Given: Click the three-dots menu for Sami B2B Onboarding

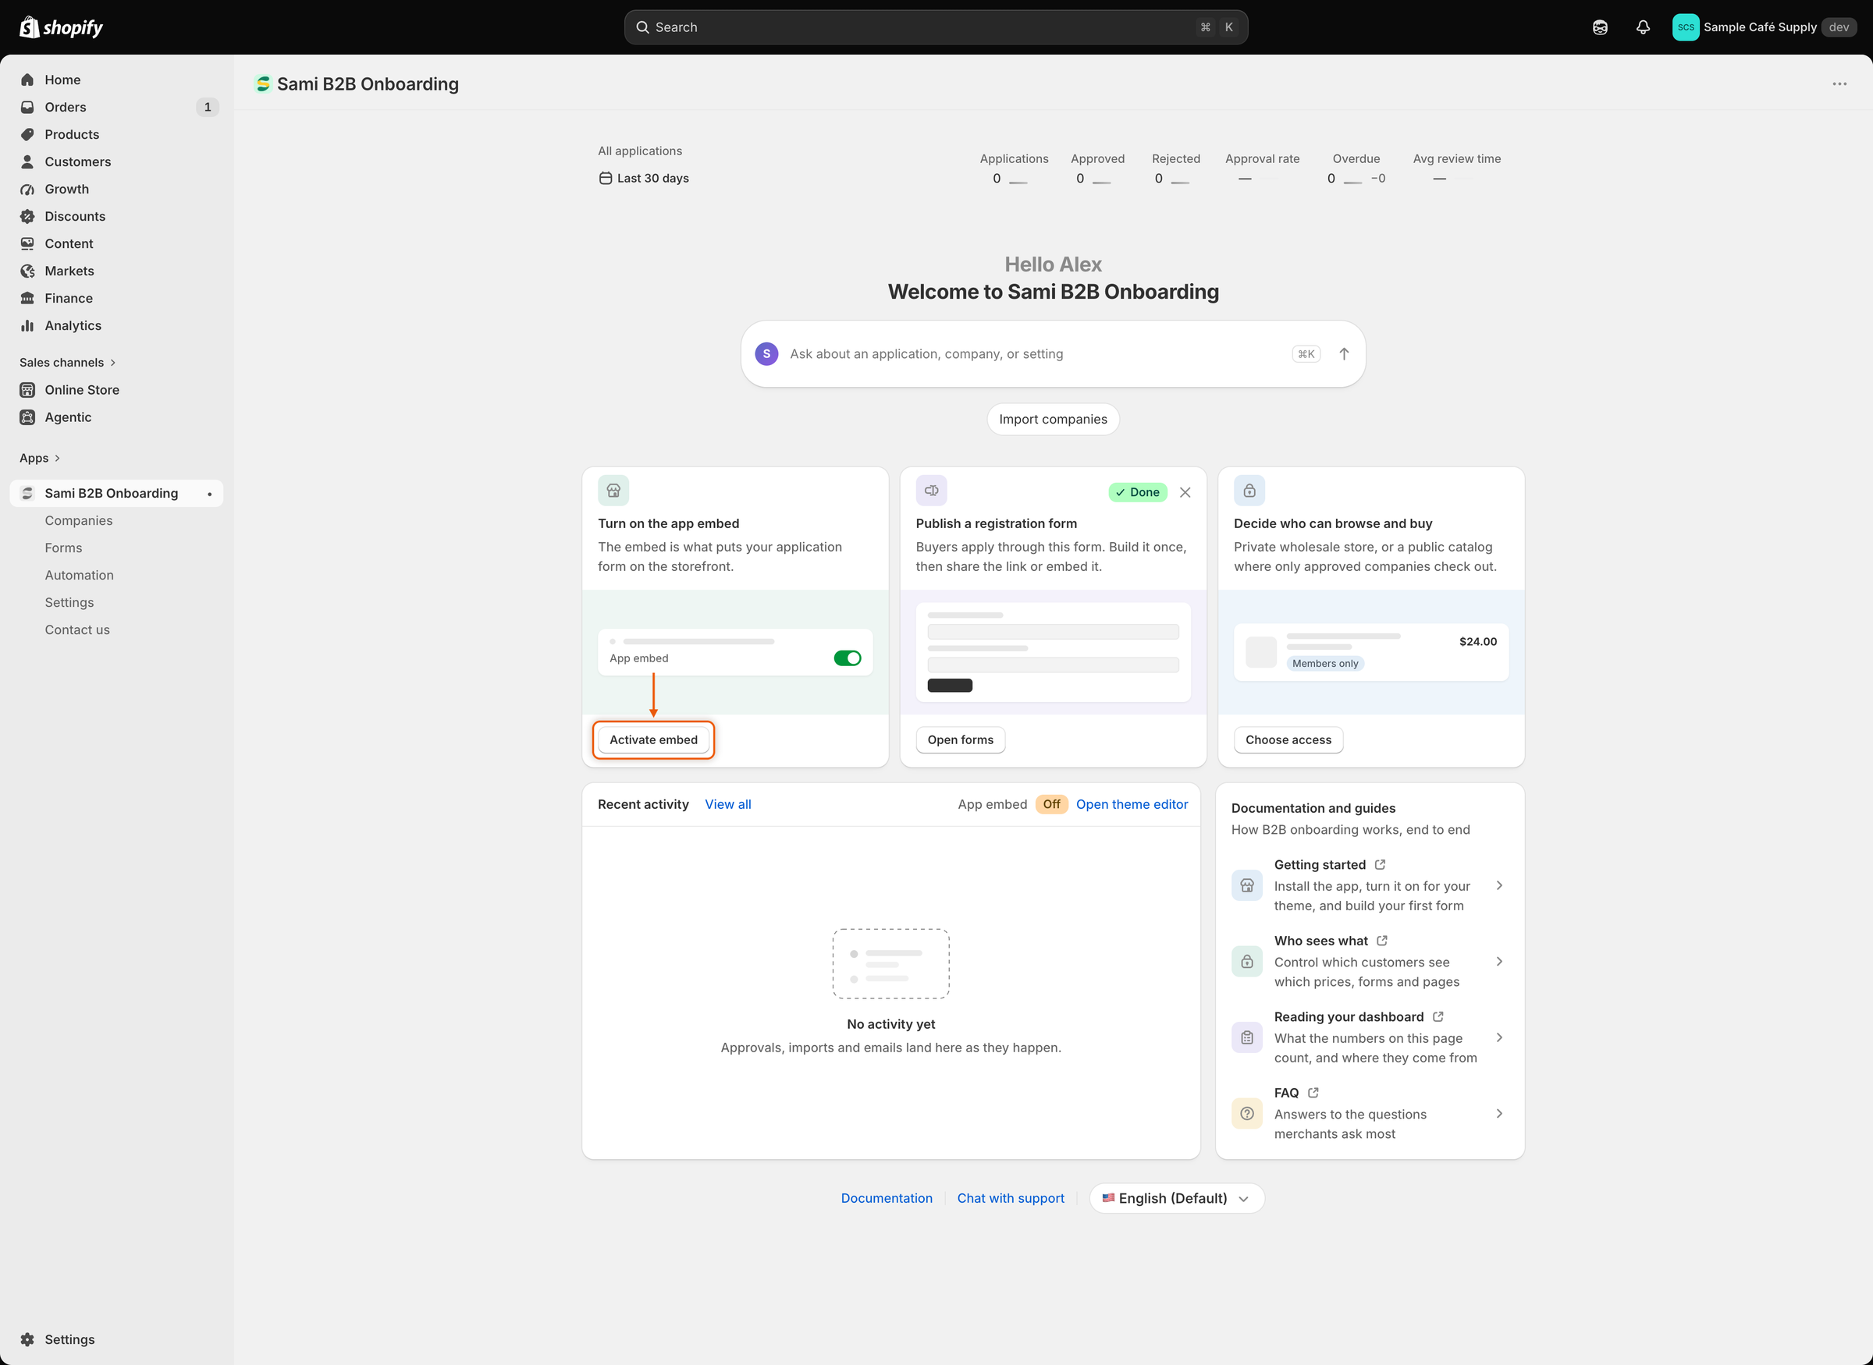Looking at the screenshot, I should click(x=1839, y=83).
